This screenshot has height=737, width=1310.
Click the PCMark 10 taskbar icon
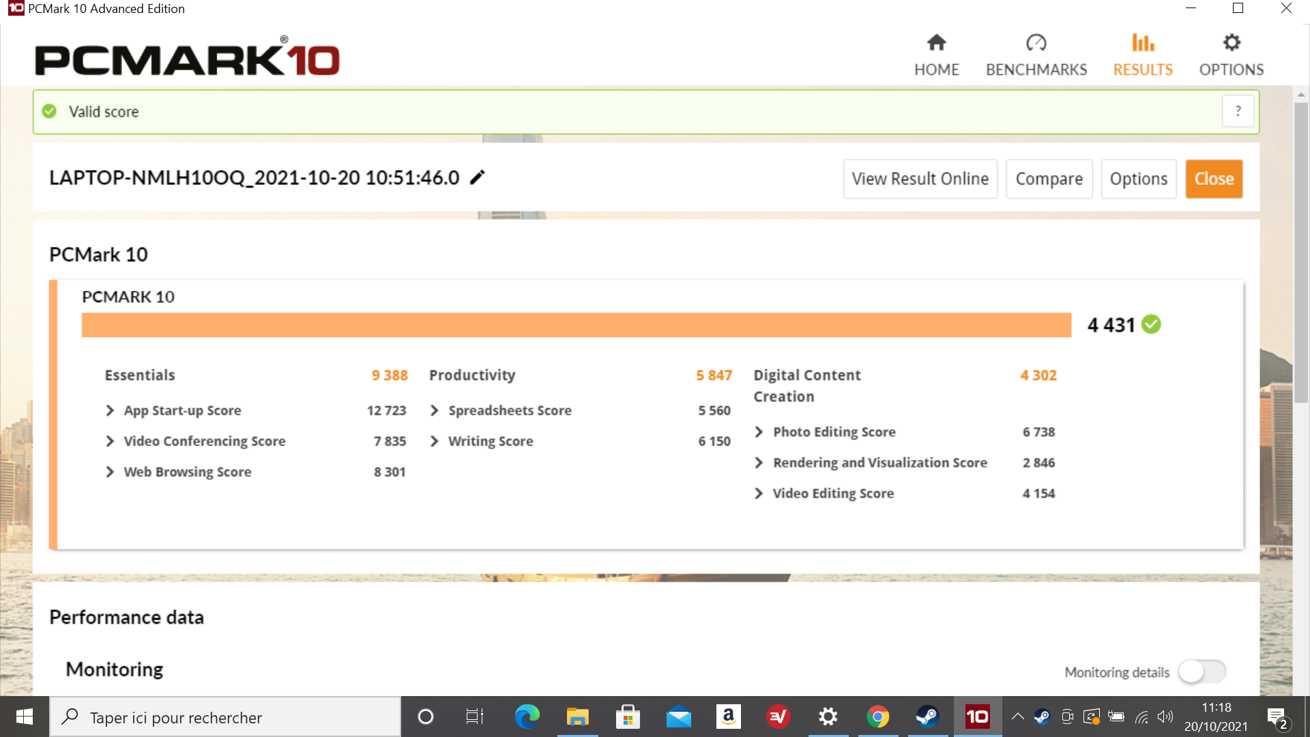(977, 717)
